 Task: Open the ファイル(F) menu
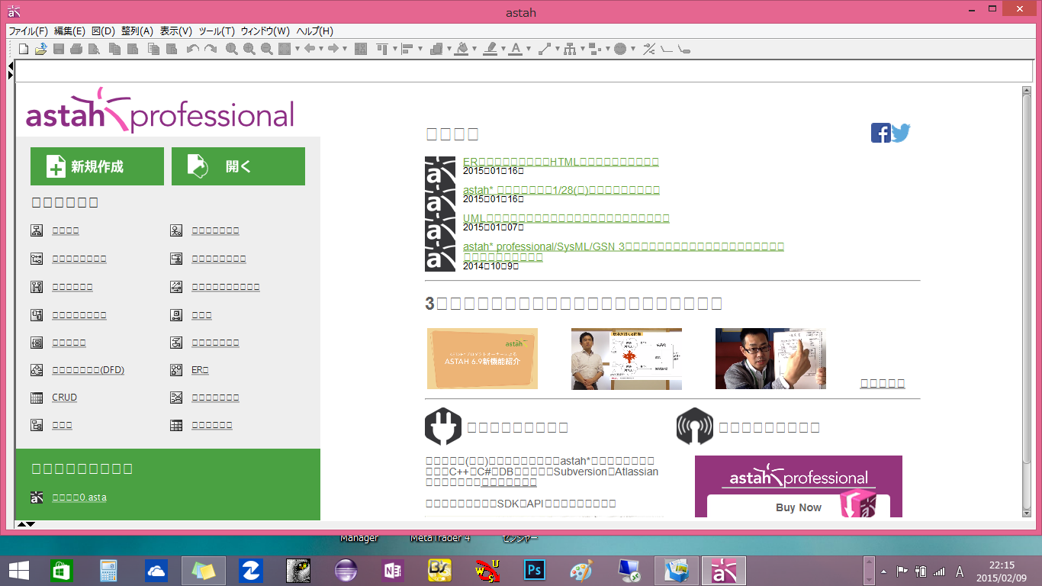[x=27, y=31]
